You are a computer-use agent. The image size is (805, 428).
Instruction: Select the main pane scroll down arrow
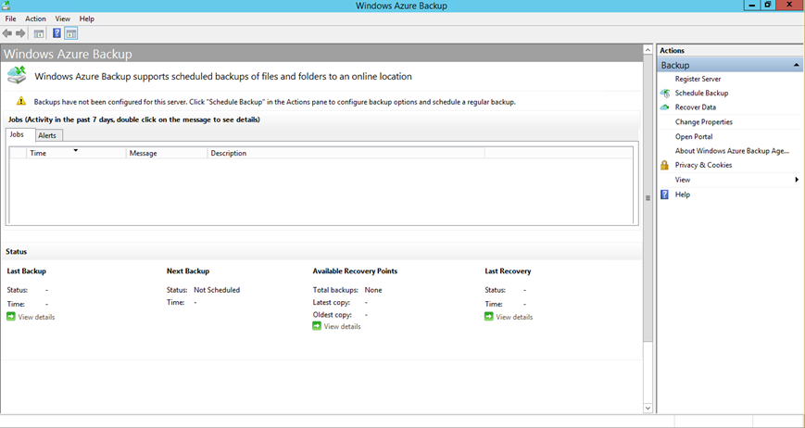648,408
